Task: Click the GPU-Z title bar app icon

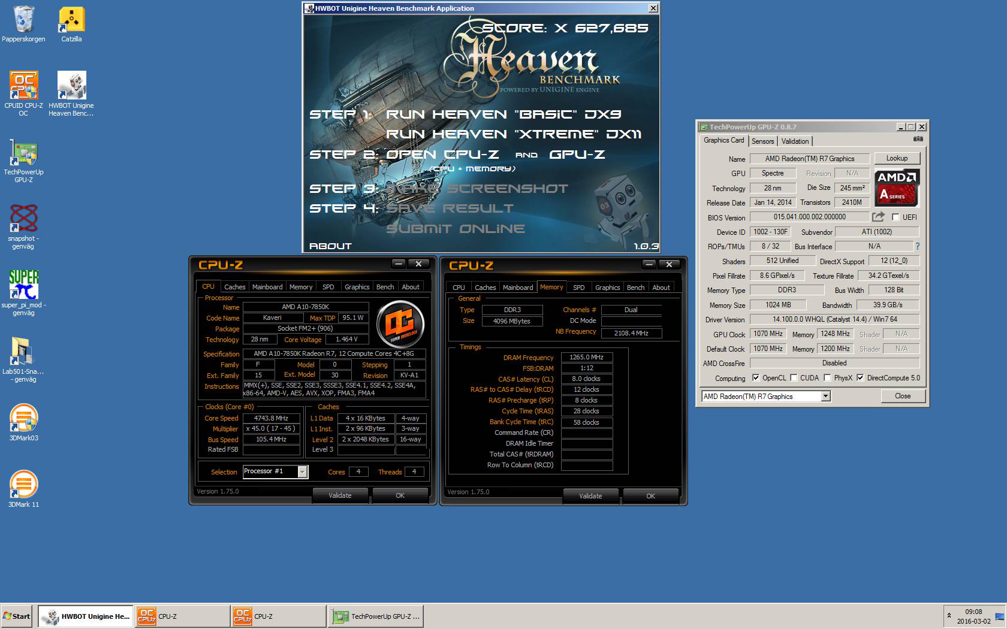Action: tap(704, 127)
